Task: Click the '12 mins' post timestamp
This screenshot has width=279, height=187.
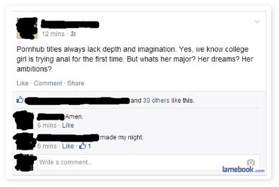Action: click(x=53, y=34)
